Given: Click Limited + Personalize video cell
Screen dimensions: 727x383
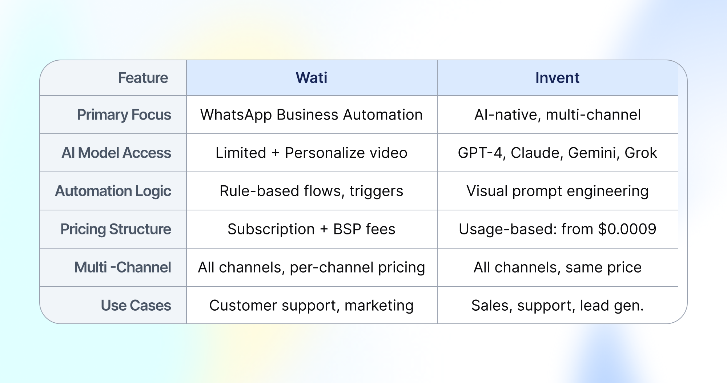Looking at the screenshot, I should click(312, 153).
